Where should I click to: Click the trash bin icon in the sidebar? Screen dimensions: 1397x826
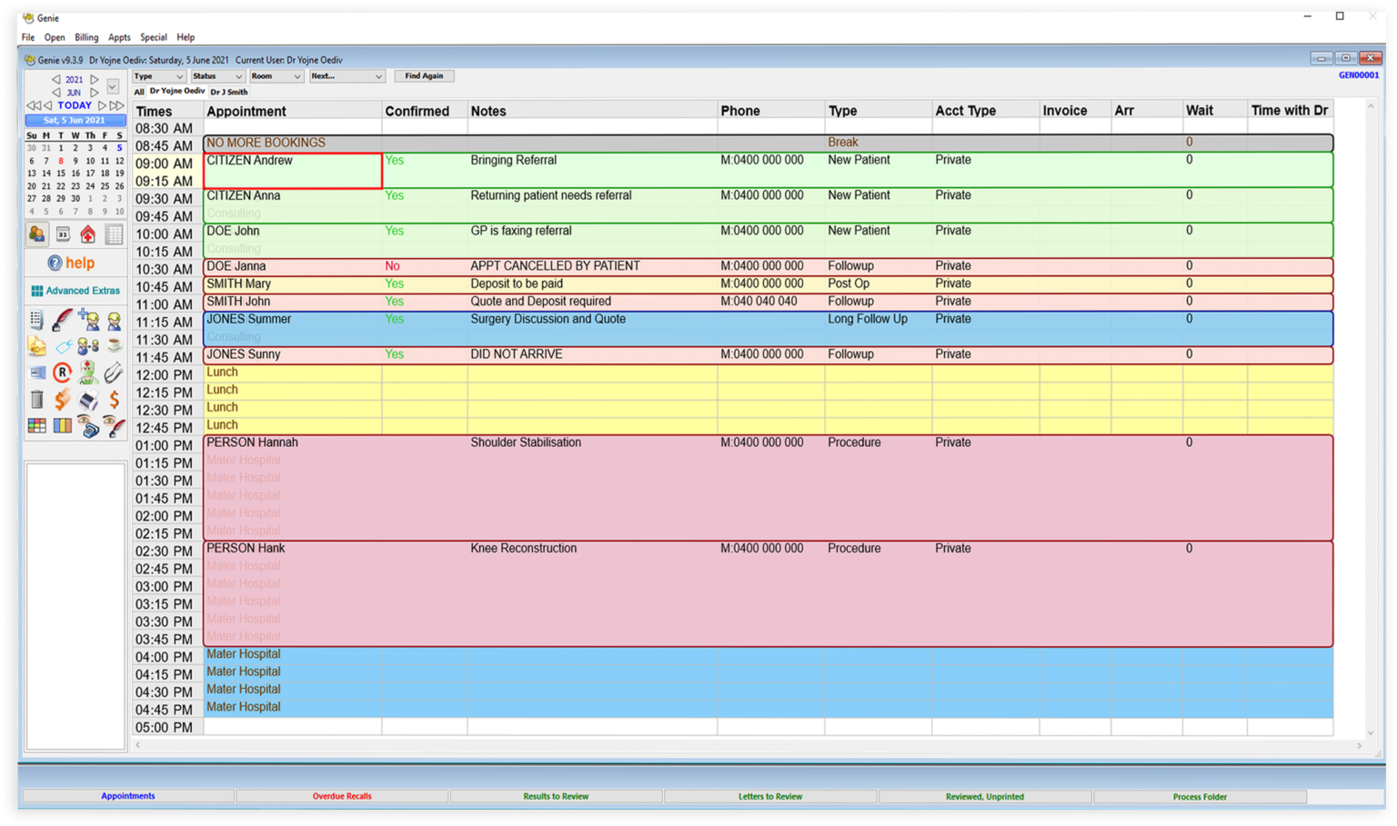pos(37,398)
